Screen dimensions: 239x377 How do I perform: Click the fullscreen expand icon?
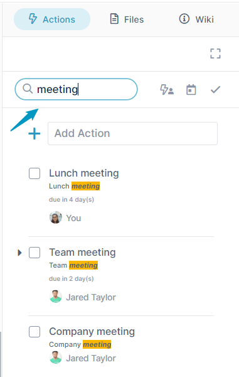tap(215, 53)
